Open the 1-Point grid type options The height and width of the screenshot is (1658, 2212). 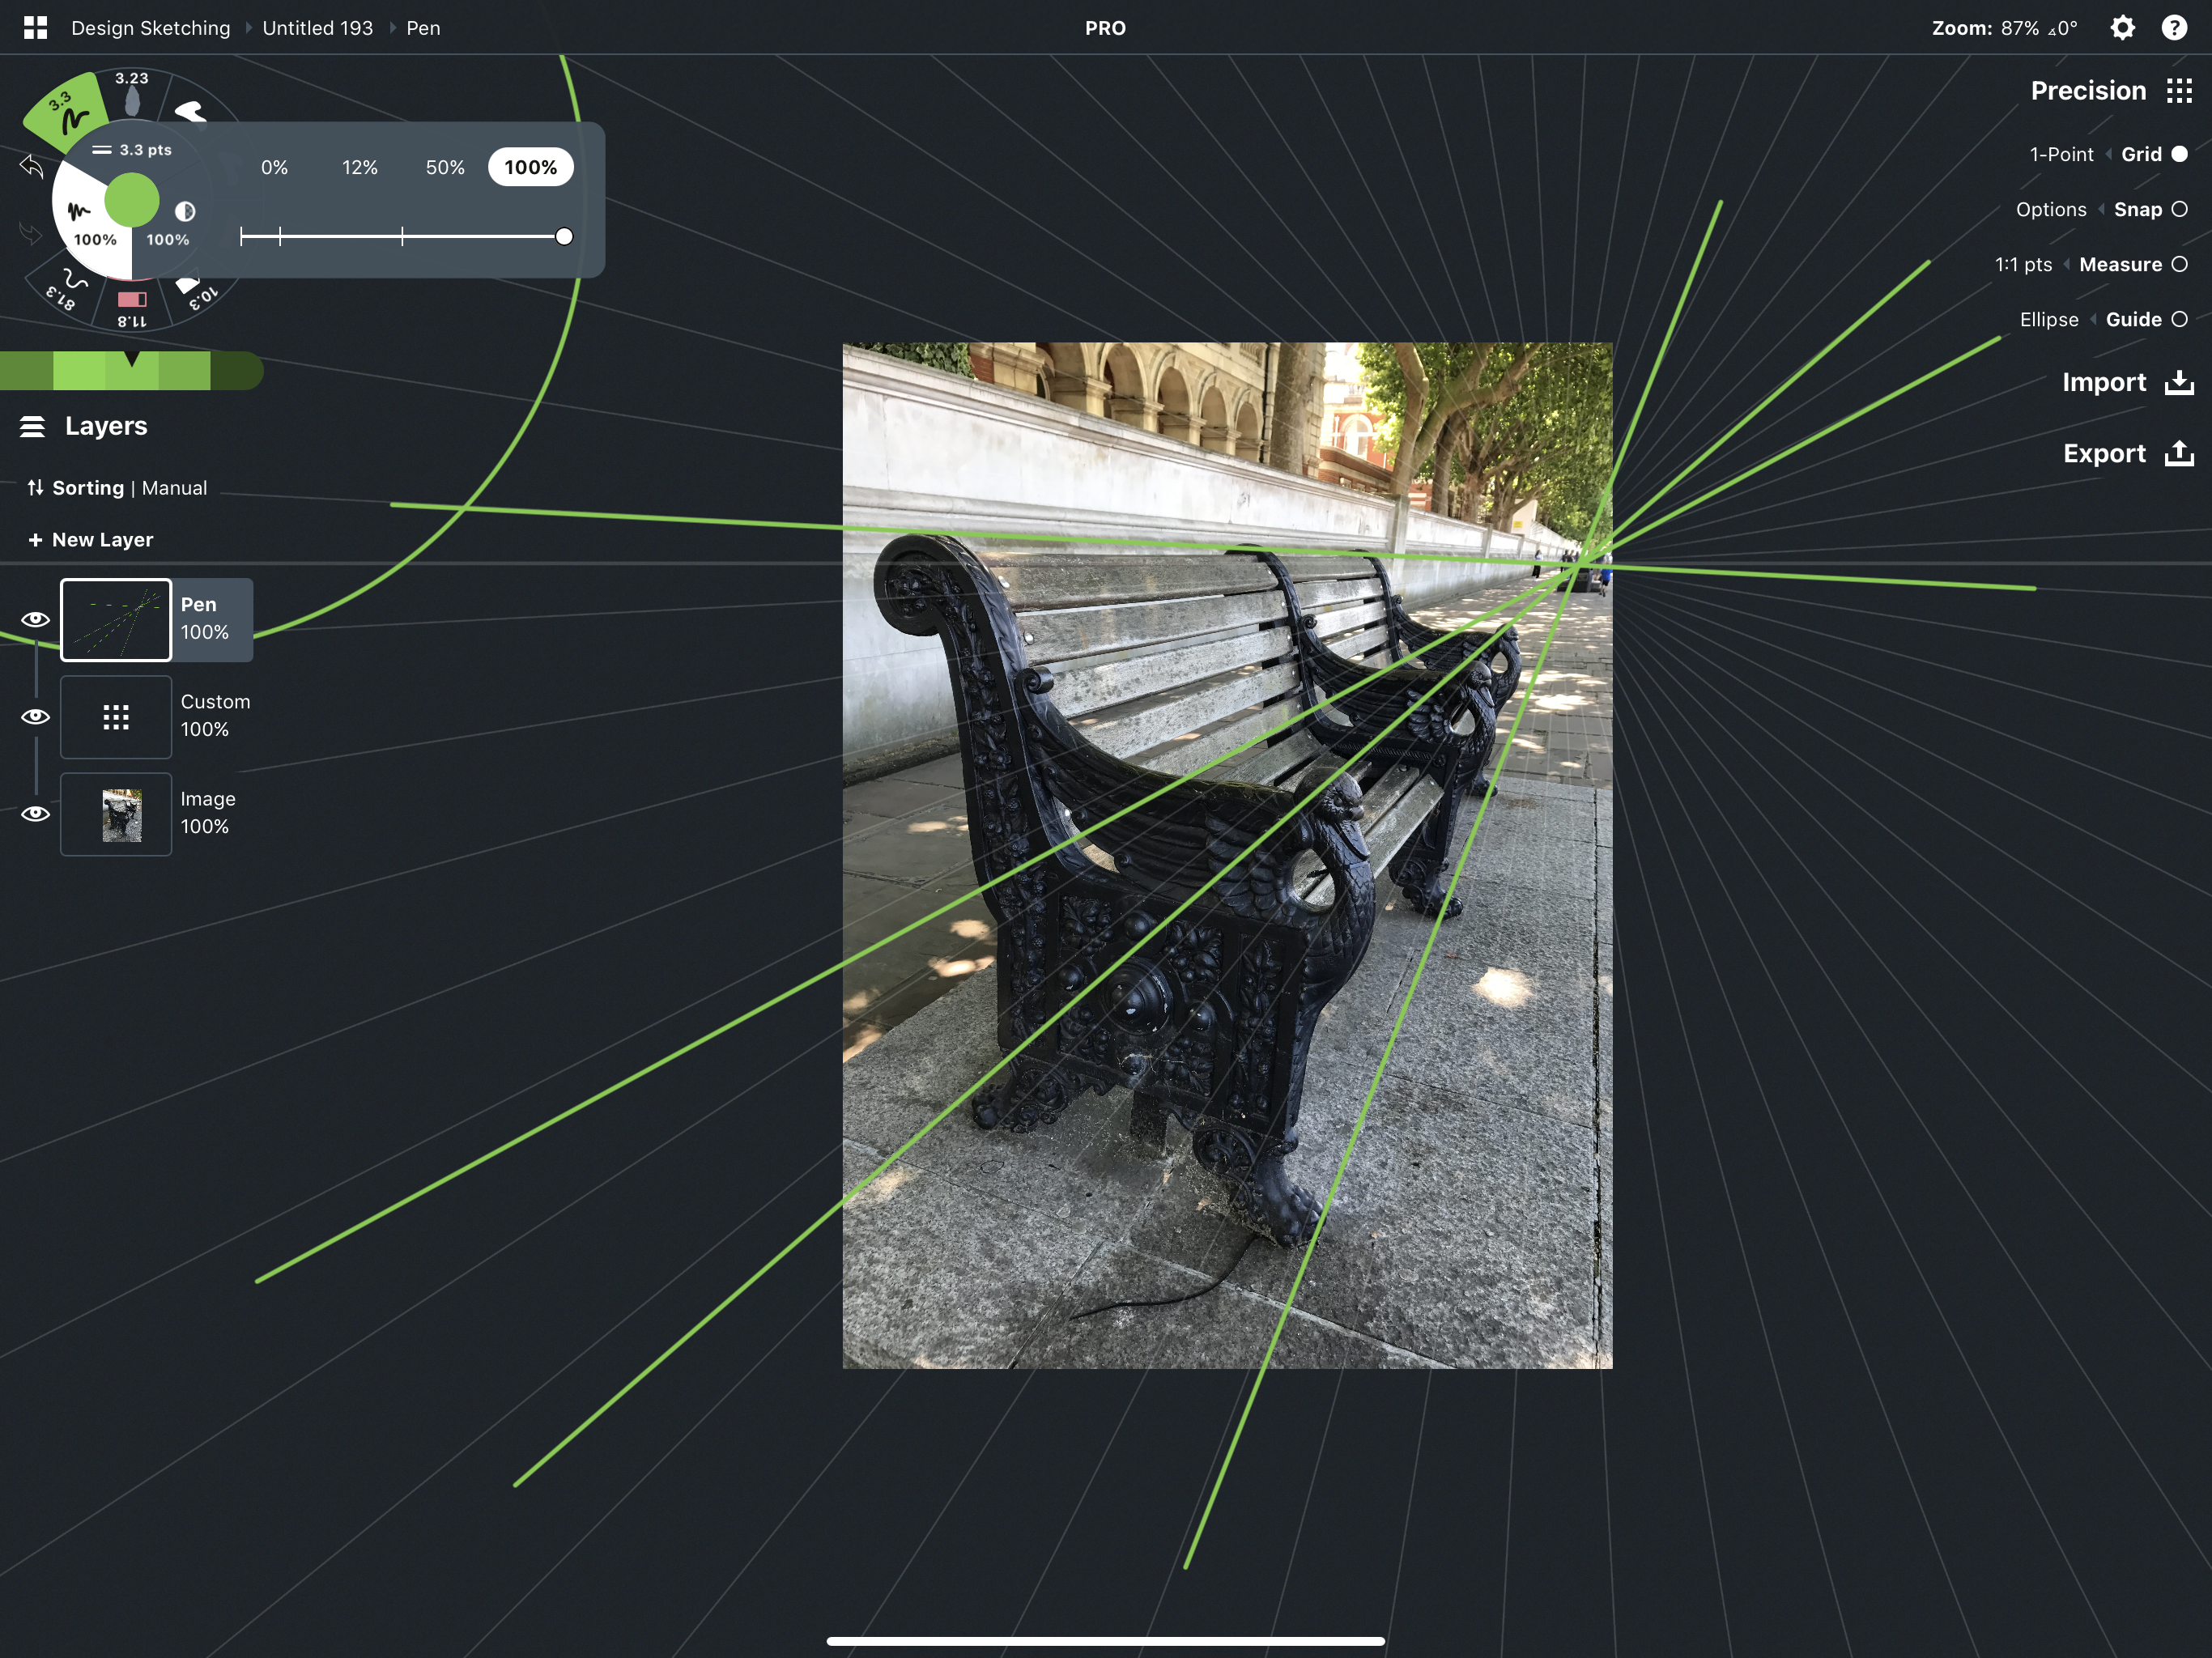pyautogui.click(x=2061, y=154)
